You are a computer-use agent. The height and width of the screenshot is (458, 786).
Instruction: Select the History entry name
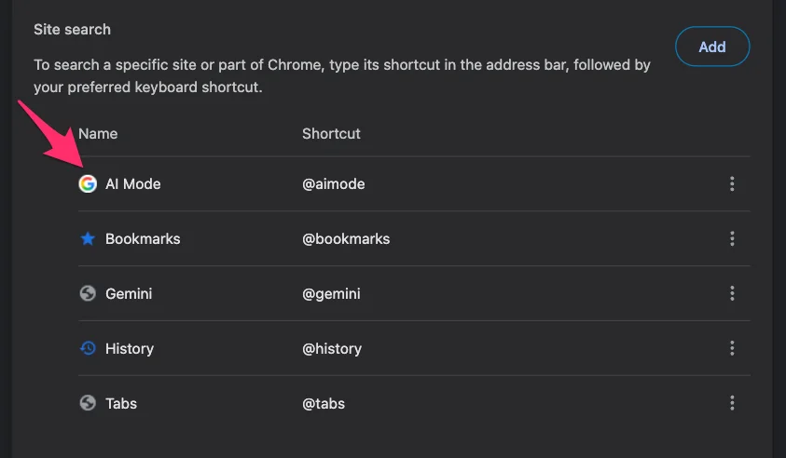[130, 349]
